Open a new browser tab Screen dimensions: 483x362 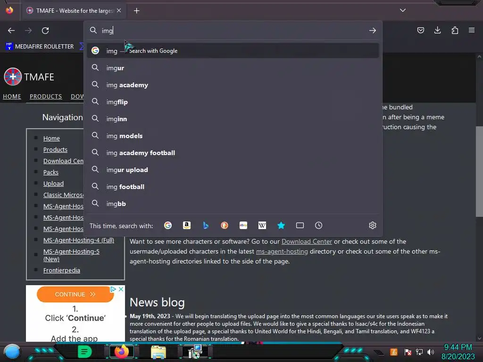point(136,11)
